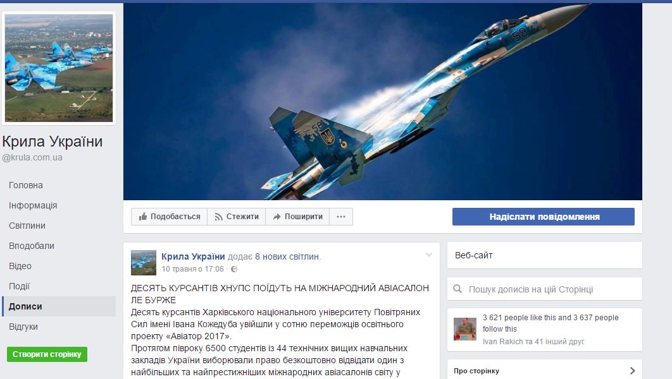Open the page profile picture with jets

click(59, 68)
